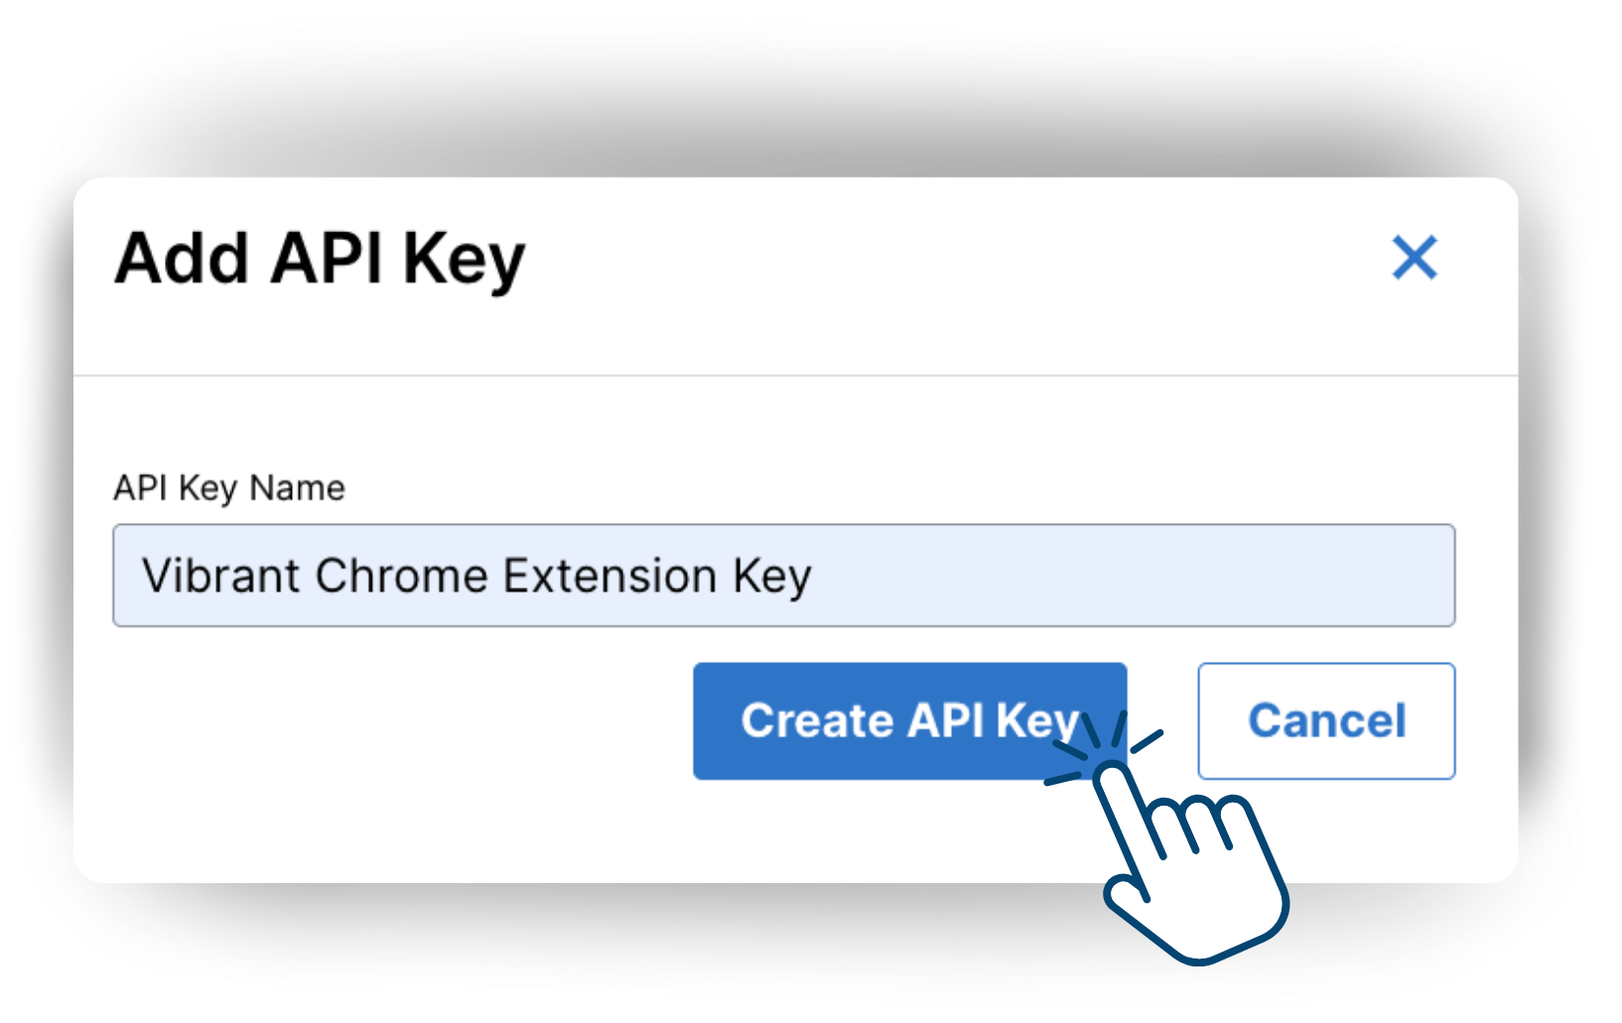Cancel adding the API key
1622x1023 pixels.
tap(1326, 720)
